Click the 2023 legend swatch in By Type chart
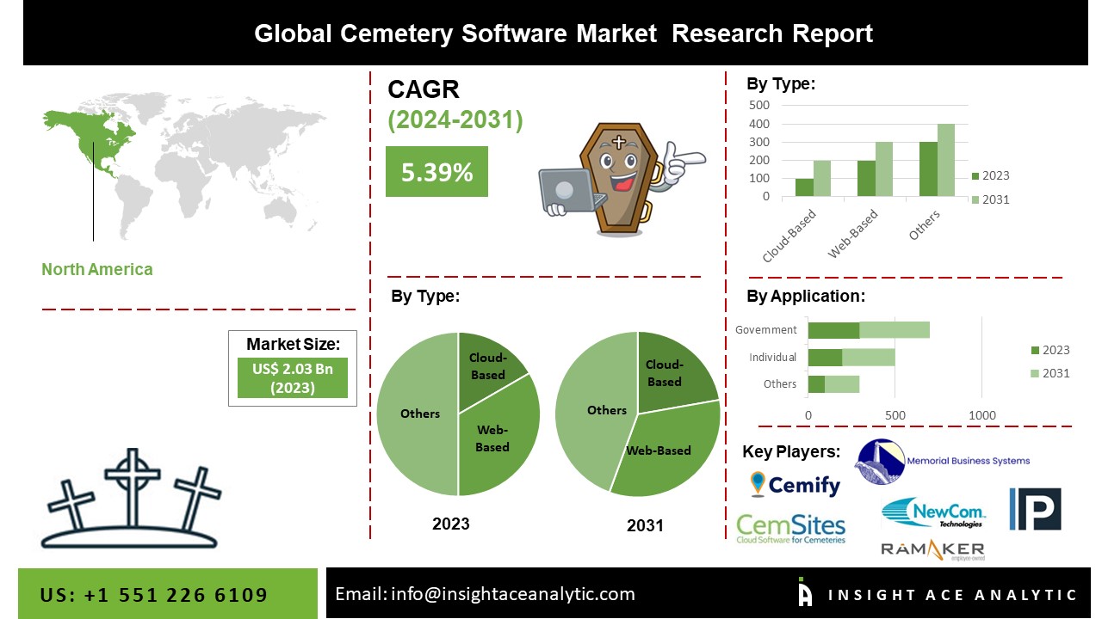 point(975,176)
